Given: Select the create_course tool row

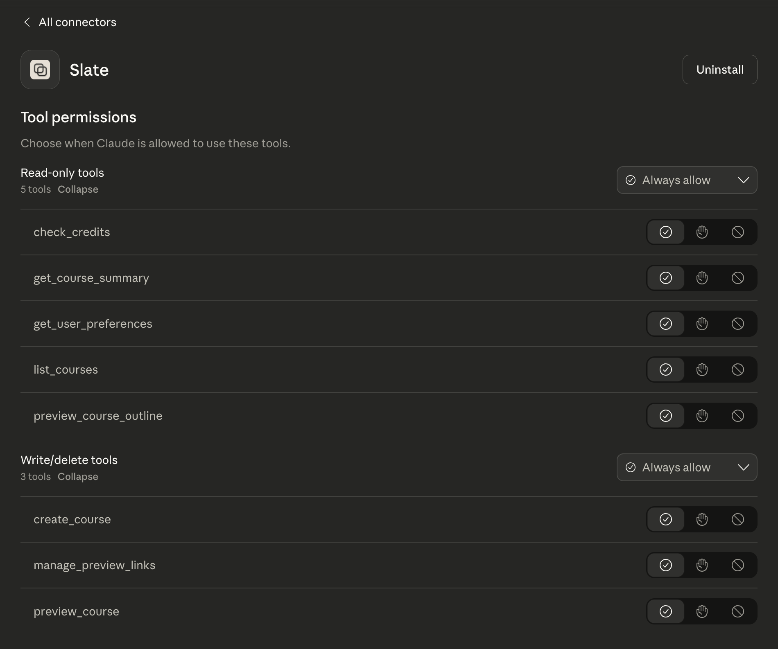Looking at the screenshot, I should (x=72, y=519).
